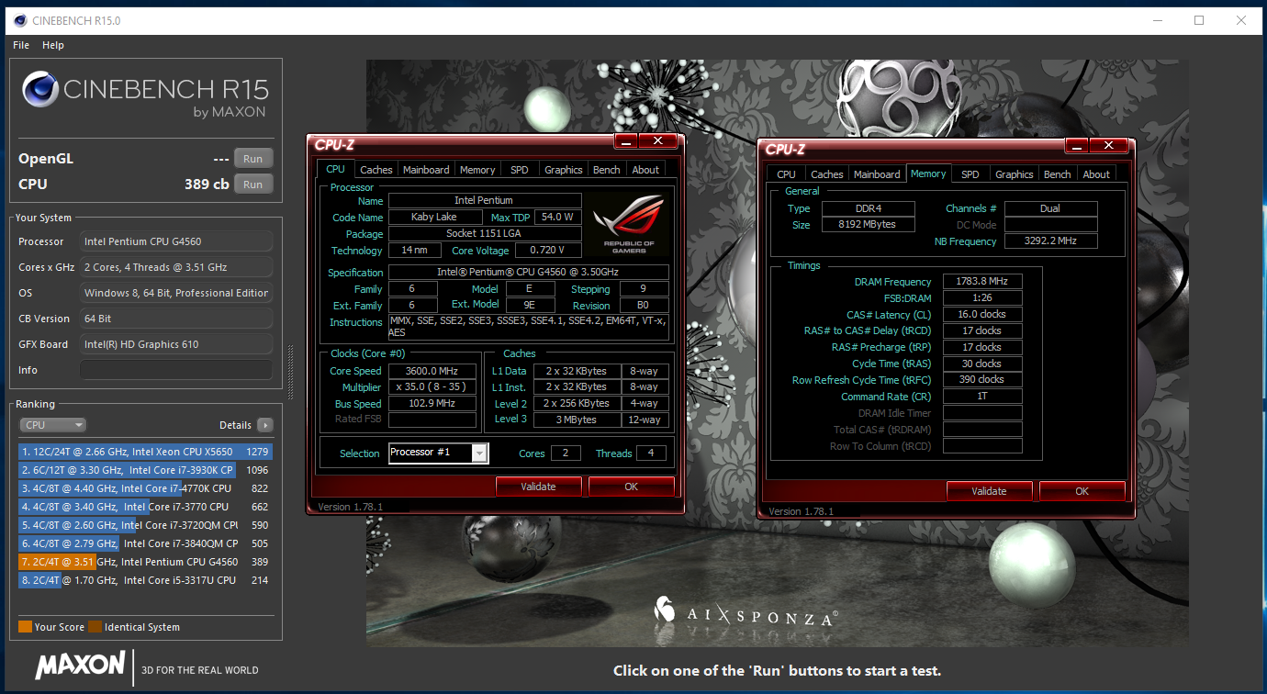Open the Graphics tab in left CPU-Z

[563, 170]
